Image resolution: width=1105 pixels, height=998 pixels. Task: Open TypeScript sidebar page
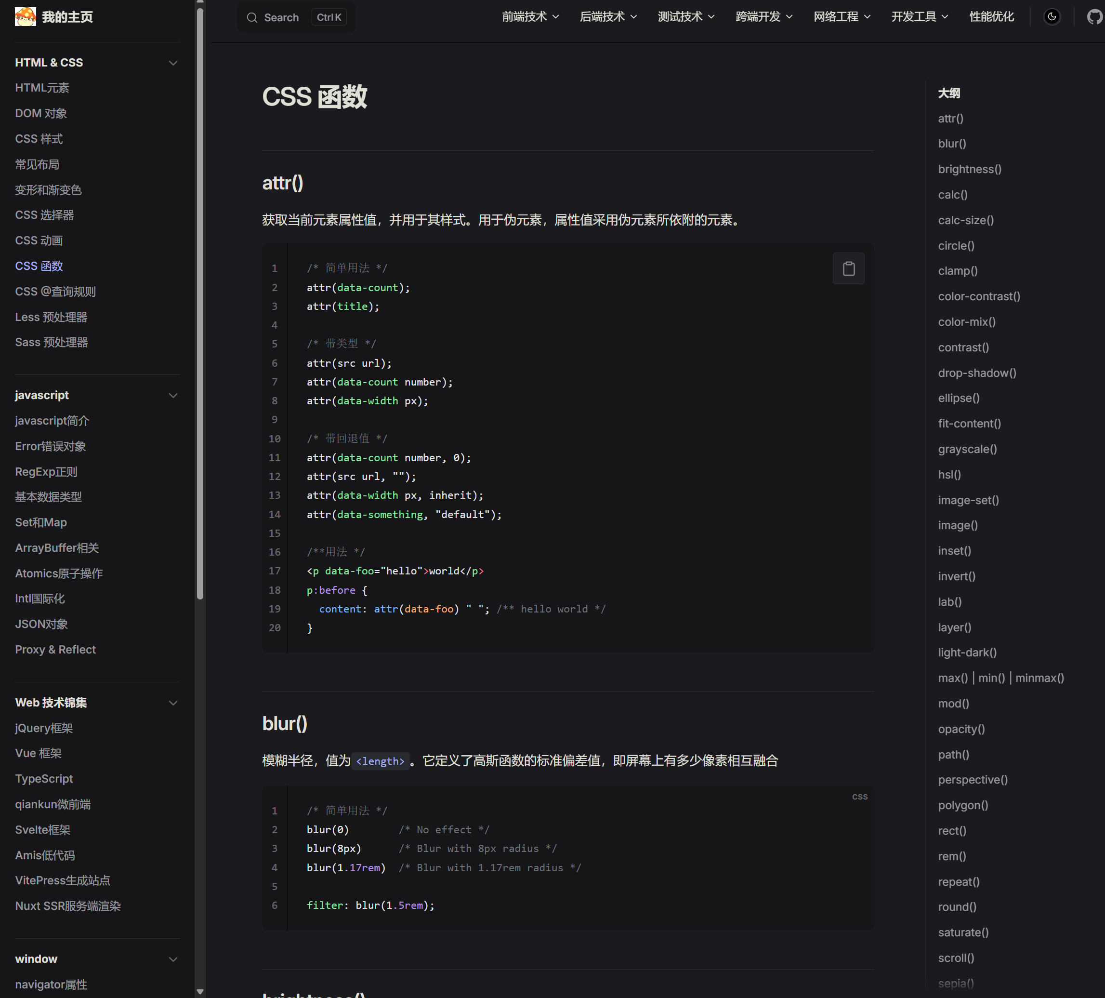coord(44,779)
